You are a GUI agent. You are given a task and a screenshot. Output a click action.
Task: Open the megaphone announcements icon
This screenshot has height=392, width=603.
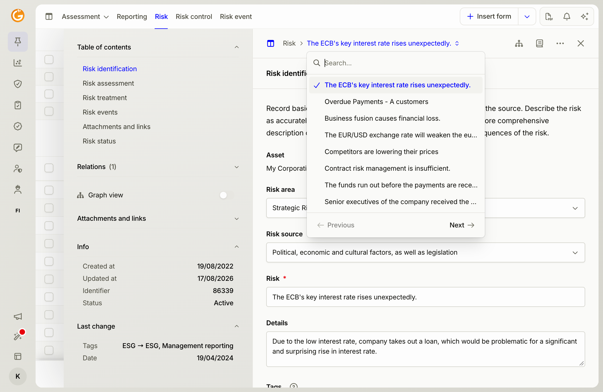pos(18,316)
